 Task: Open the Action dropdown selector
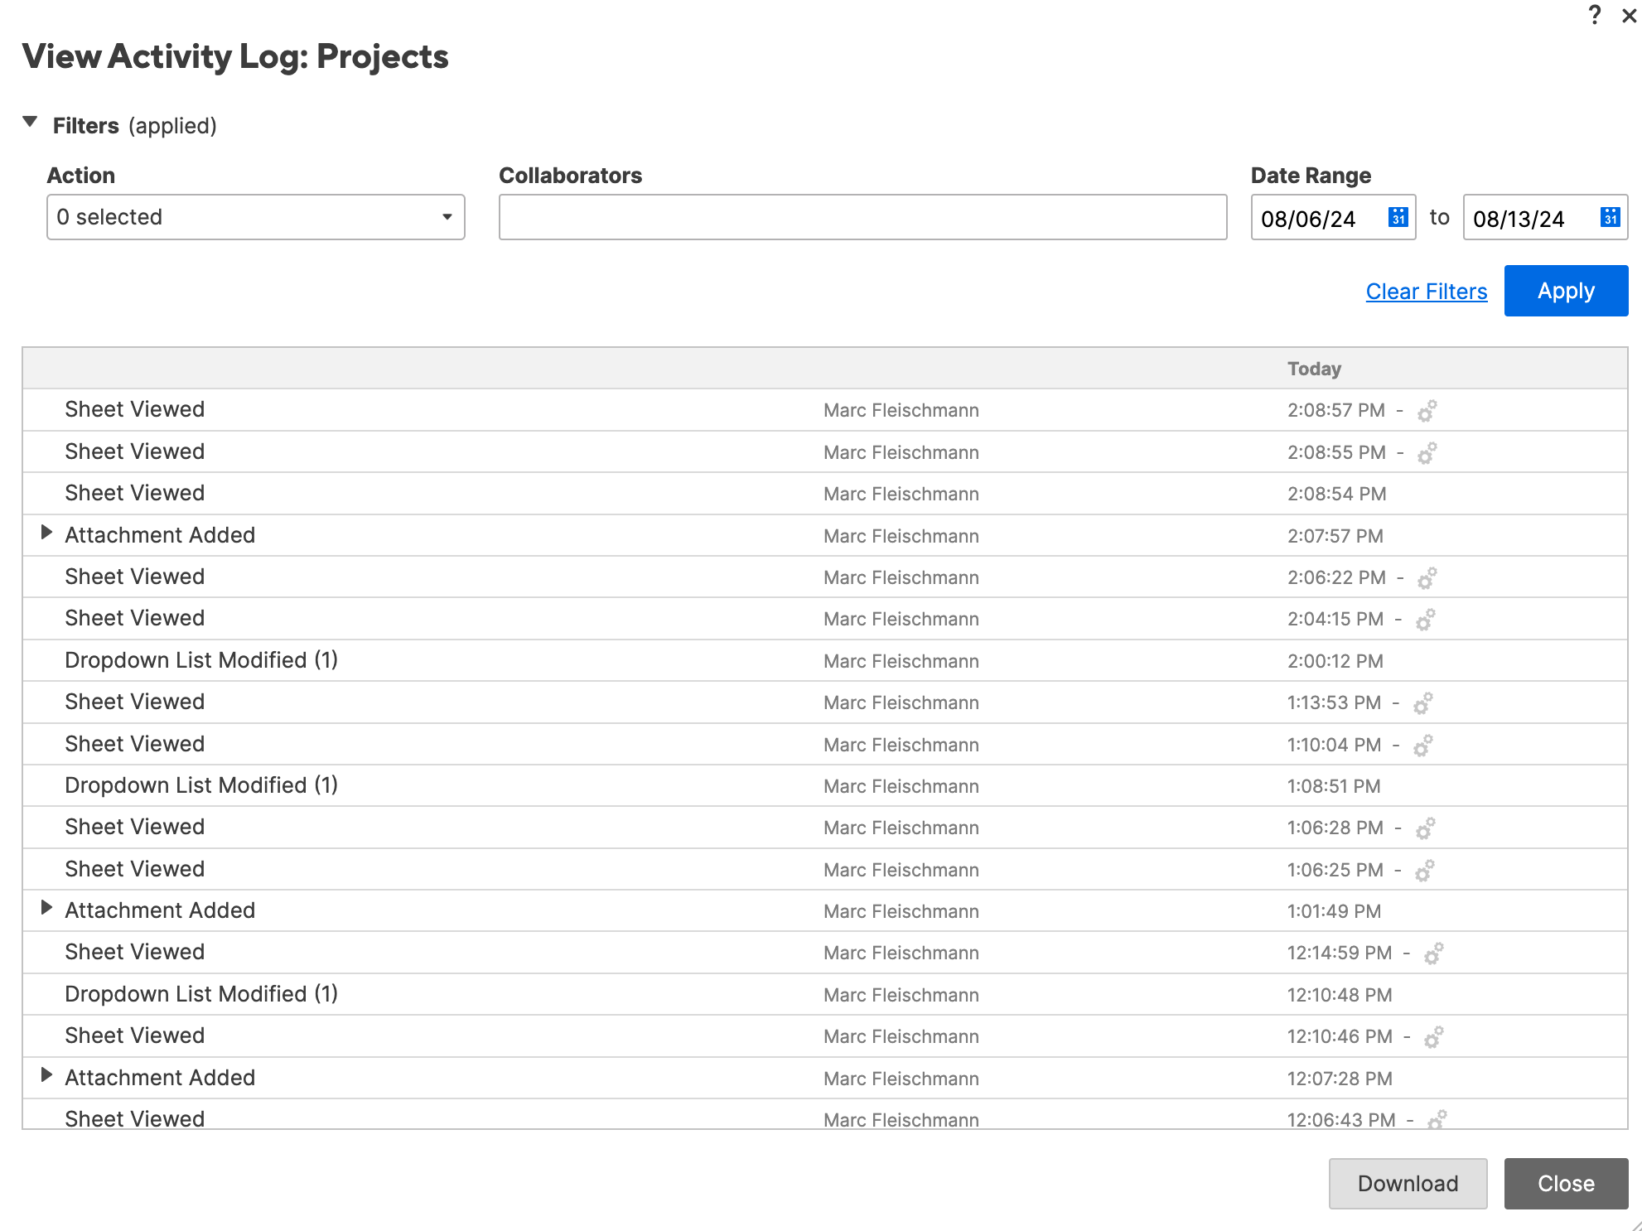254,216
